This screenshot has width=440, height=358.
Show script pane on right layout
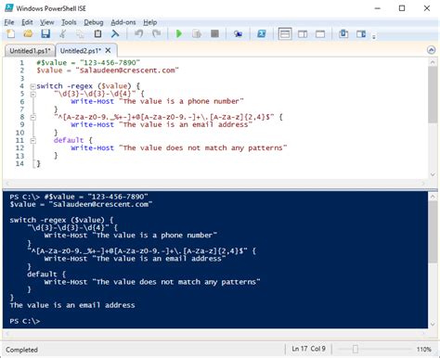(303, 33)
